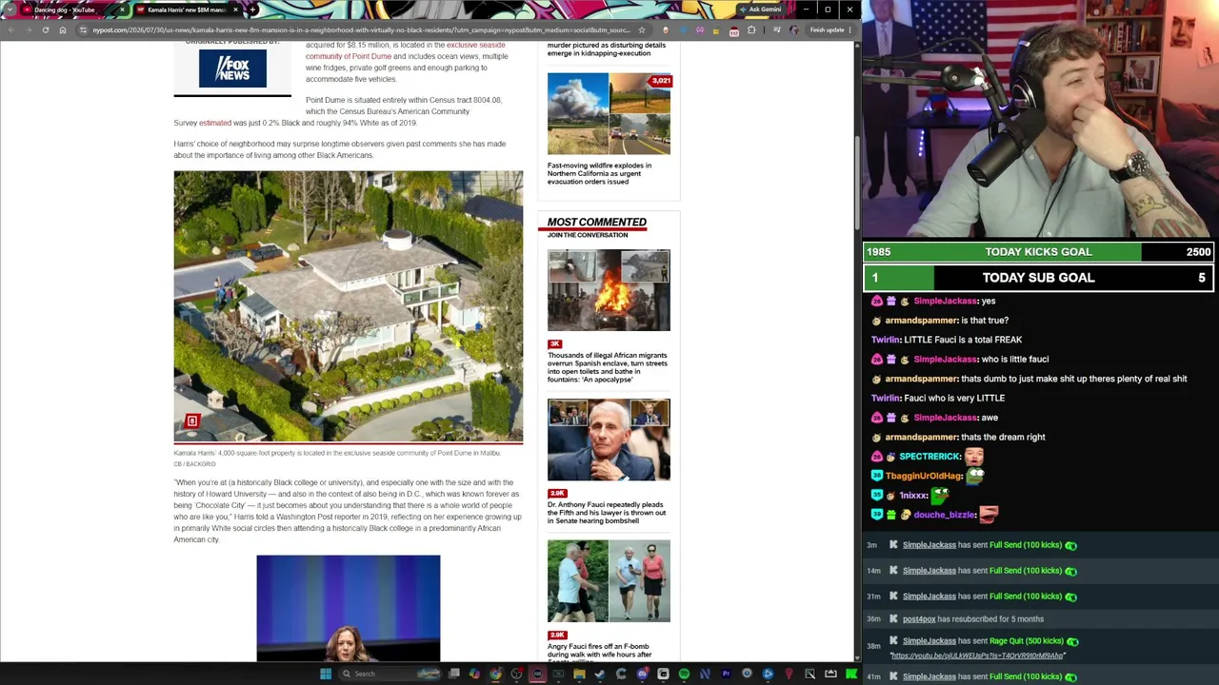The image size is (1219, 685).
Task: Click the Today Sub Goal progress bar
Action: pyautogui.click(x=1038, y=278)
